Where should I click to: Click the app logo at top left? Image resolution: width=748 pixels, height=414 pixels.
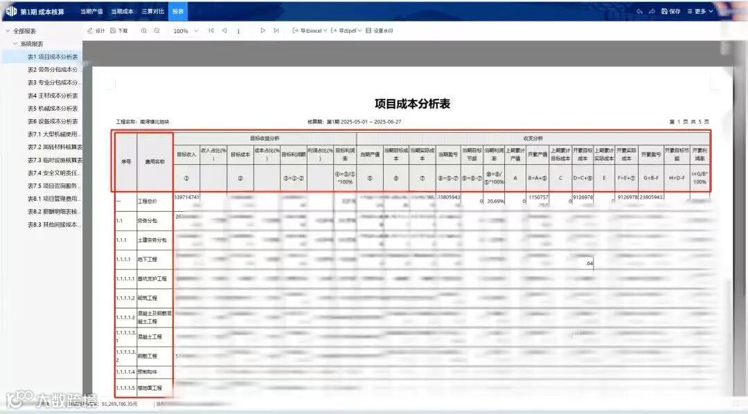click(12, 11)
